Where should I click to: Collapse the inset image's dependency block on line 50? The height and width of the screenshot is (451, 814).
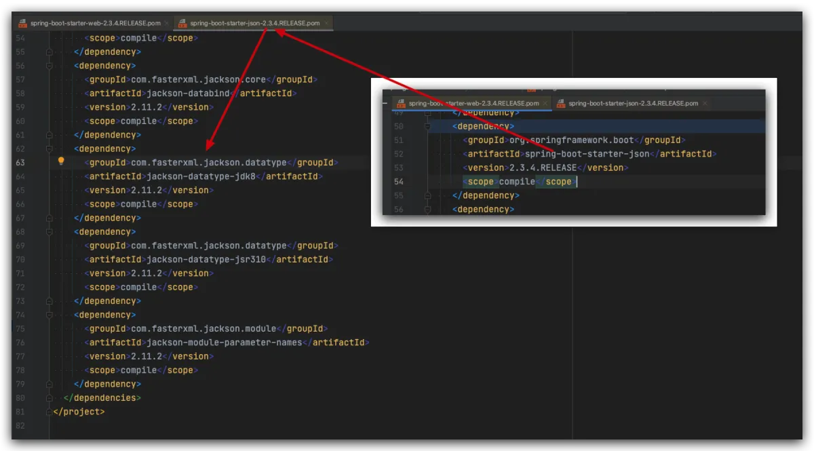pyautogui.click(x=427, y=126)
